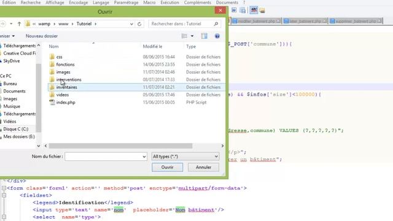393x221 pixels.
Task: Sort files by the Nom column header
Action: click(x=53, y=47)
